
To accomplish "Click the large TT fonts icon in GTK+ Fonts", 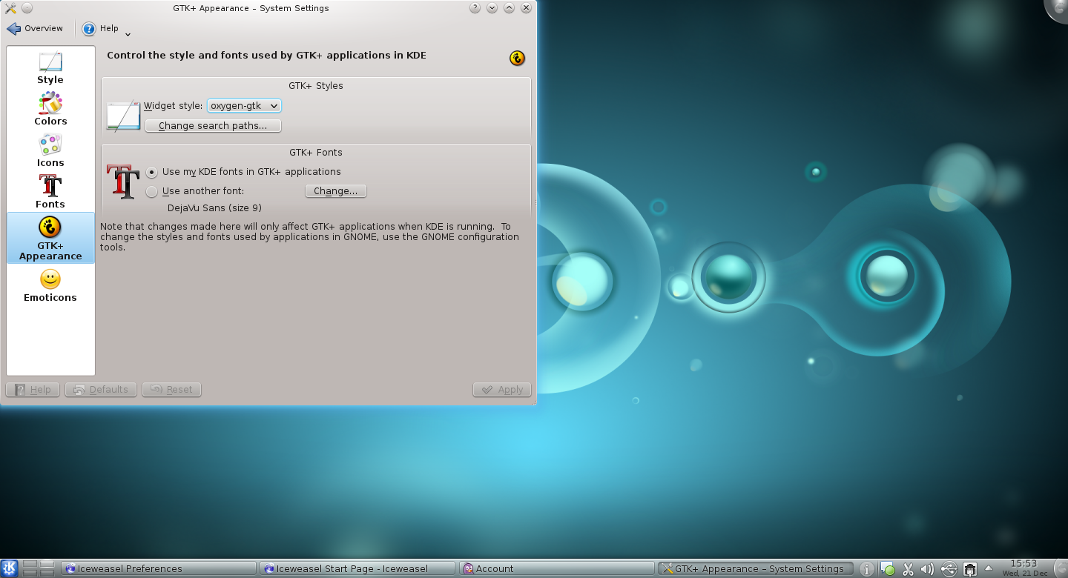I will point(123,182).
